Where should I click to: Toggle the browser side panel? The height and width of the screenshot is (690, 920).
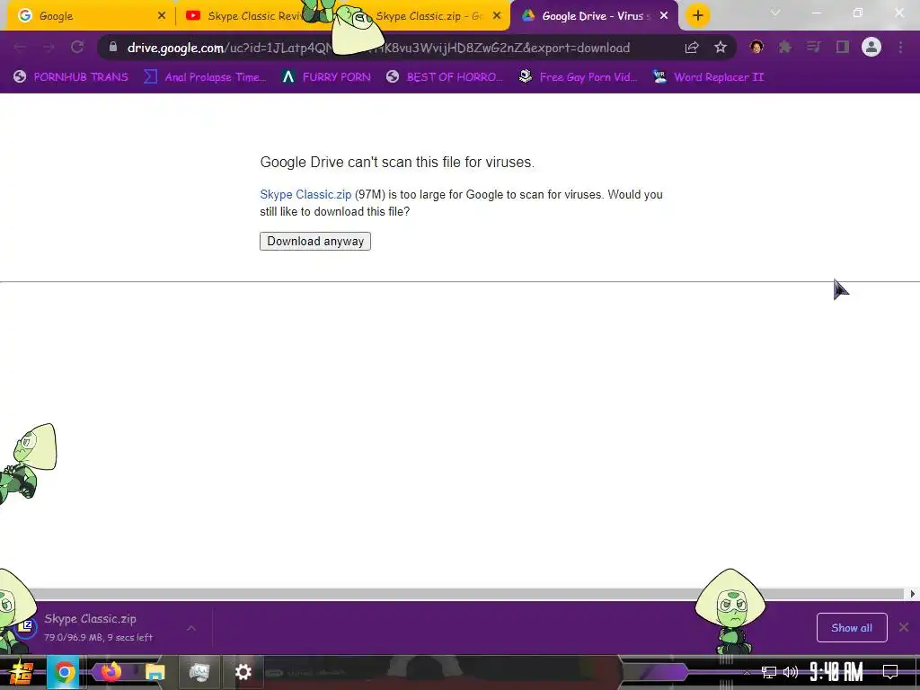coord(843,47)
